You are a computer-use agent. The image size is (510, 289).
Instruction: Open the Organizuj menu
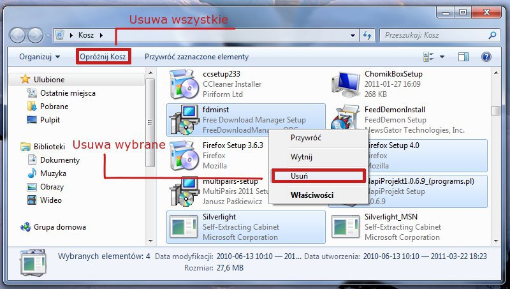[x=40, y=57]
